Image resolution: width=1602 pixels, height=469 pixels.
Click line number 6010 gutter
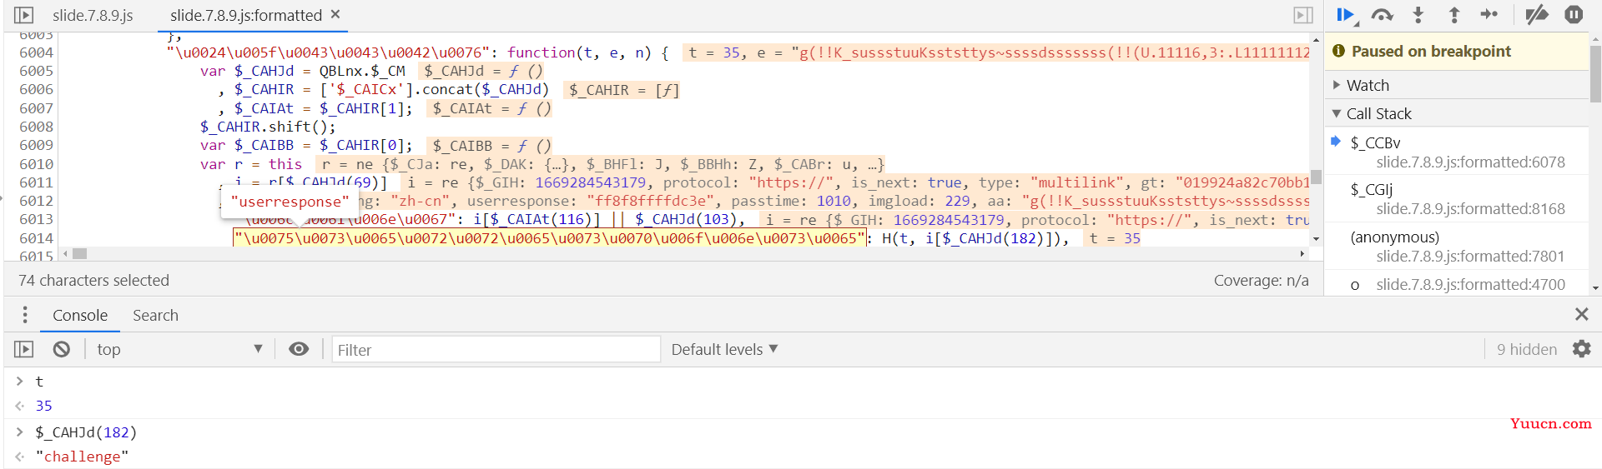[36, 164]
